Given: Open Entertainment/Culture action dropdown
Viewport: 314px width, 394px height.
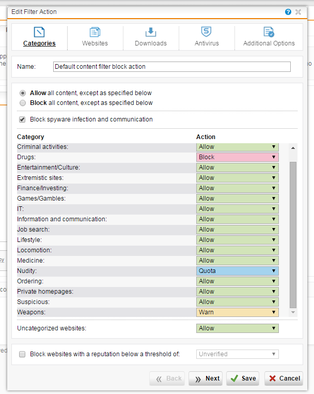Looking at the screenshot, I should pyautogui.click(x=237, y=168).
